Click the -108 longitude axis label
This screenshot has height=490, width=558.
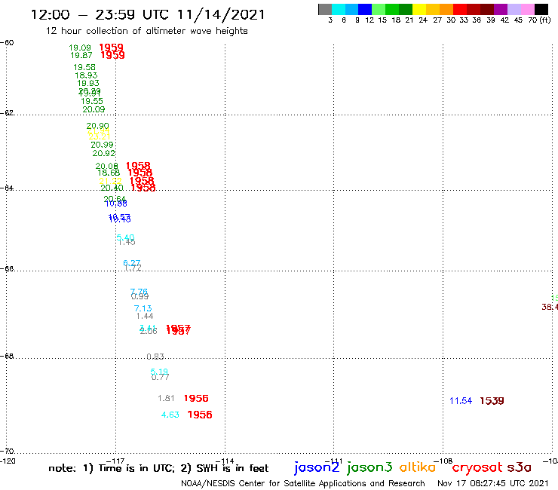pyautogui.click(x=443, y=461)
